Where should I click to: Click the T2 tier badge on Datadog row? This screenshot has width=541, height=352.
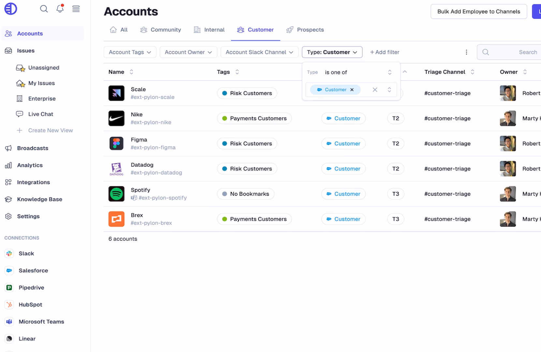396,169
